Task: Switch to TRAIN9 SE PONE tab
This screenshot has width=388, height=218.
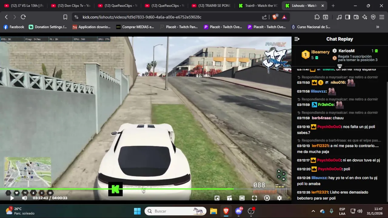Action: (212, 6)
